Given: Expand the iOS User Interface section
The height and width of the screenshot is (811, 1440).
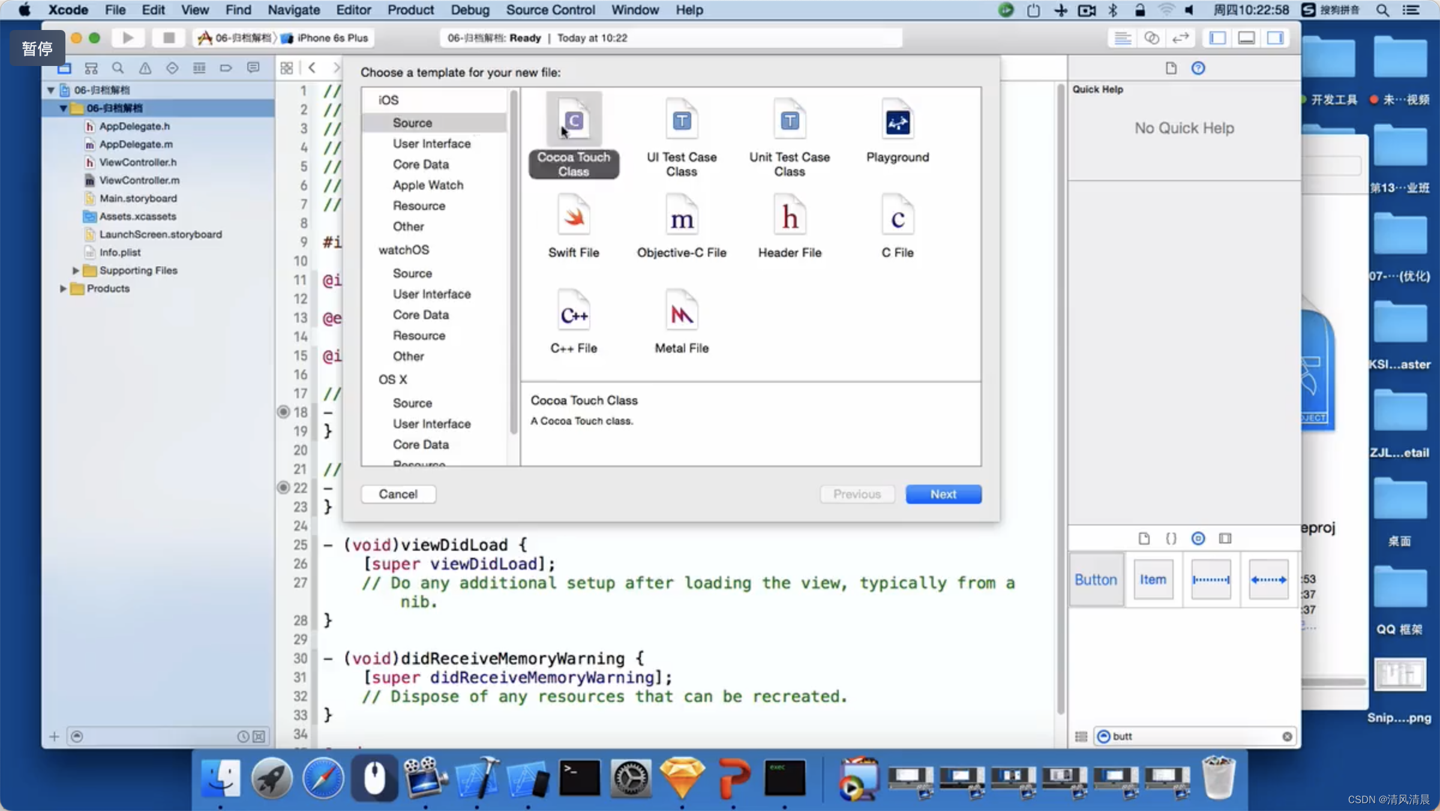Looking at the screenshot, I should coord(431,143).
